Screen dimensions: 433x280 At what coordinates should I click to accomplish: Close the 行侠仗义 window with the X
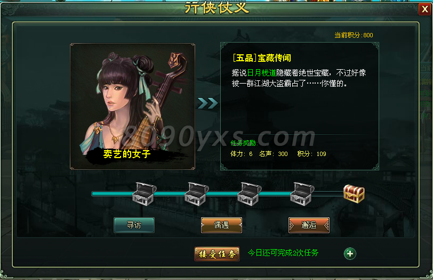[x=424, y=10]
